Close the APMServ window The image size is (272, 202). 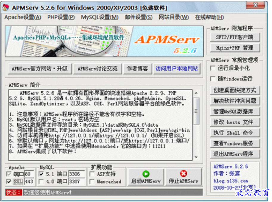tap(255, 5)
